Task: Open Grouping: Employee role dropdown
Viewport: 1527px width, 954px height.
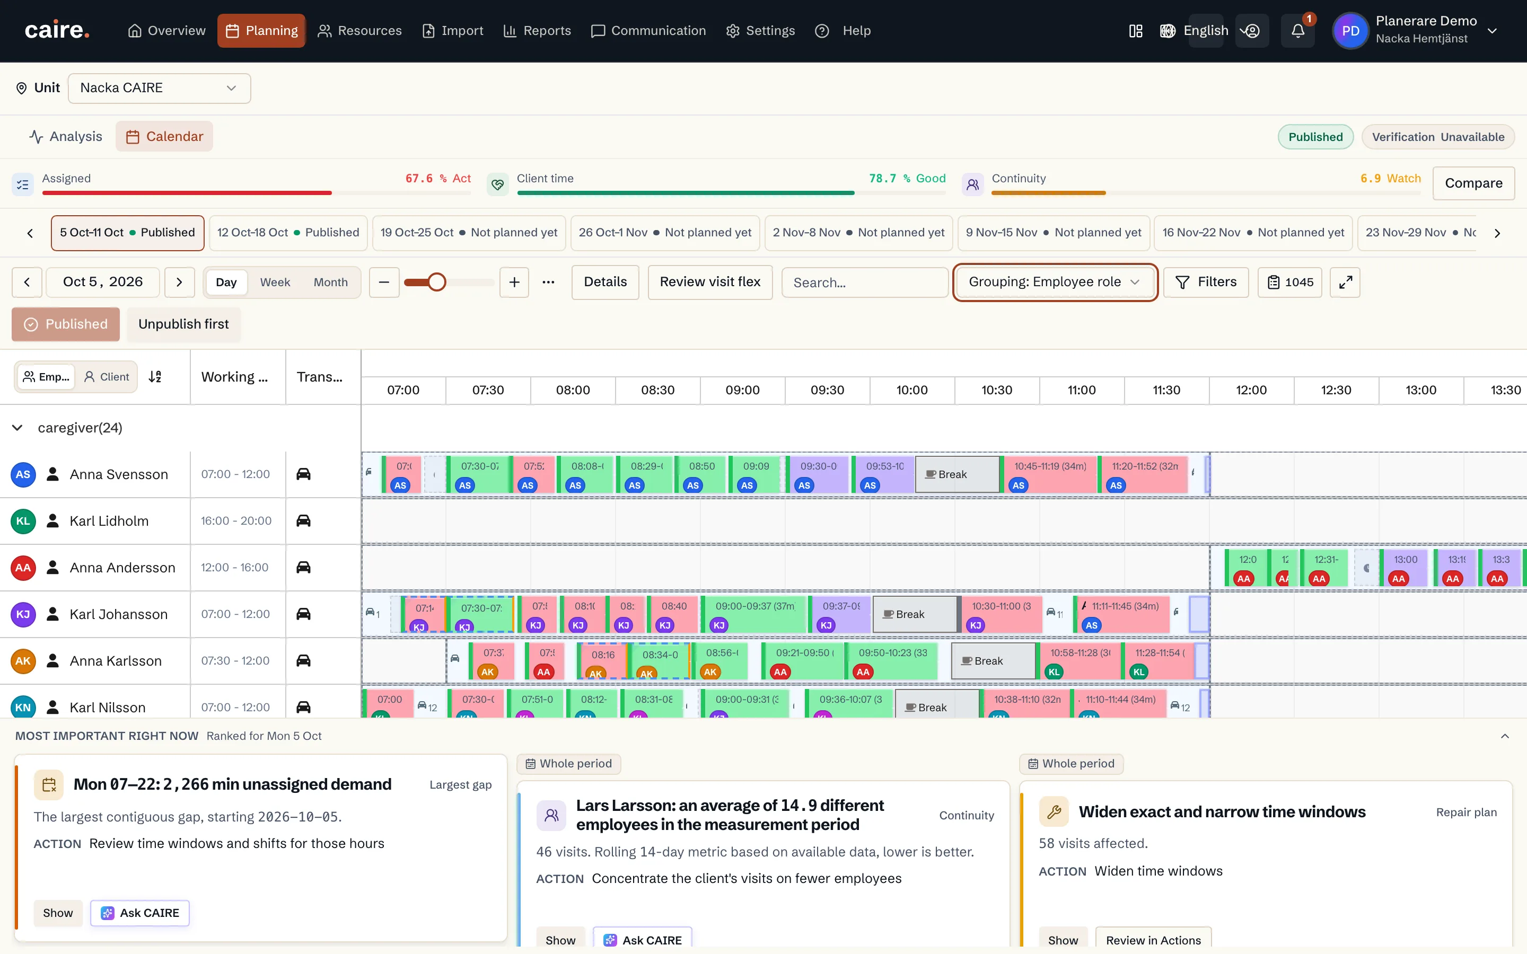Action: (x=1055, y=282)
